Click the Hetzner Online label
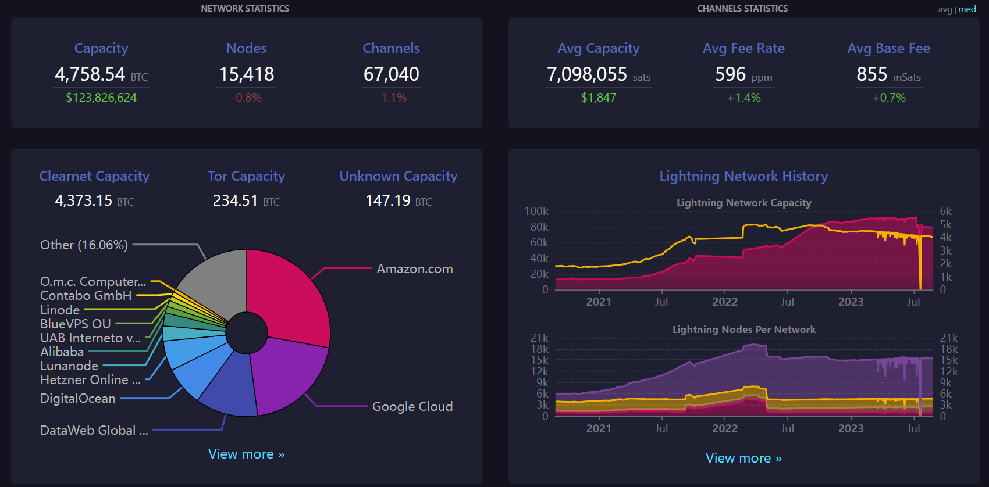This screenshot has height=487, width=989. coord(90,379)
